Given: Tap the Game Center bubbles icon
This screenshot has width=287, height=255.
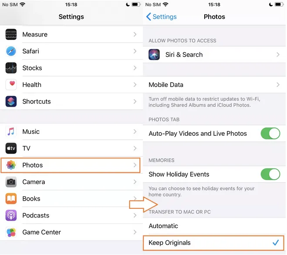Looking at the screenshot, I should 11,232.
